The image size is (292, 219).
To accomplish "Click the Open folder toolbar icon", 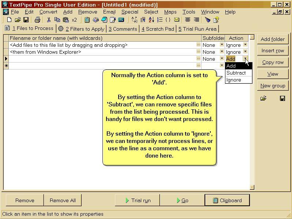I will 18,19.
